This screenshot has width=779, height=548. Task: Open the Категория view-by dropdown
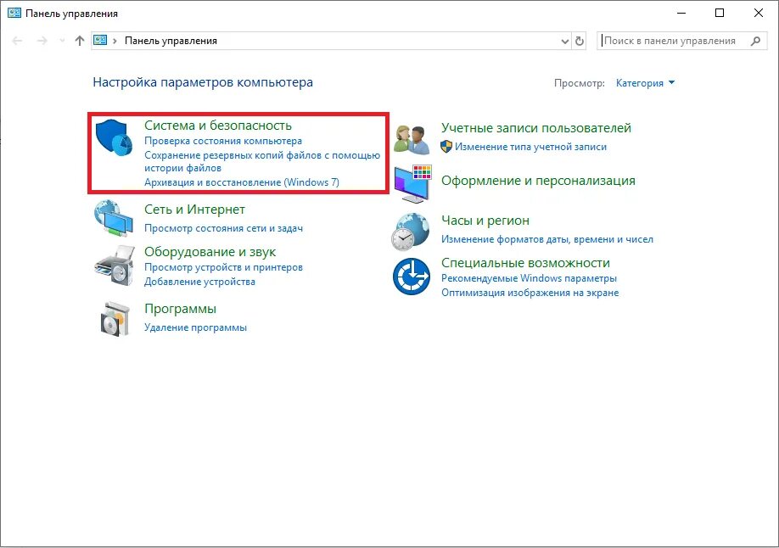(645, 83)
